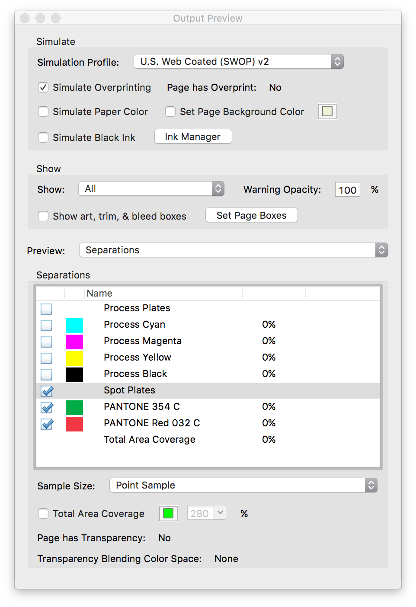Uncheck the PANTONE 354 C separation
Image resolution: width=416 pixels, height=607 pixels.
[x=46, y=408]
